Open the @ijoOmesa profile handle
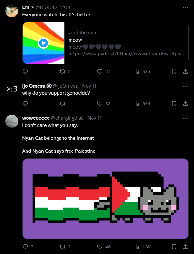Viewport: 194px width, 254px height. [66, 86]
